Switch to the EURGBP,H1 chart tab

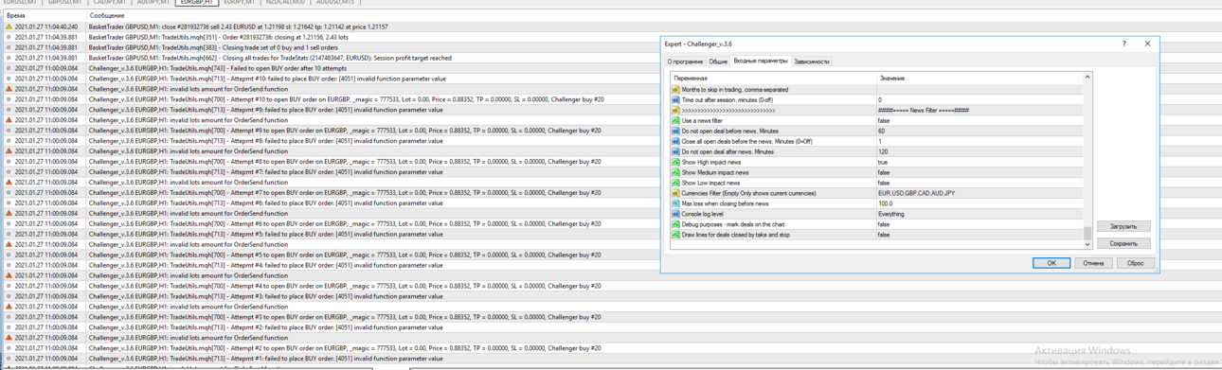click(196, 3)
